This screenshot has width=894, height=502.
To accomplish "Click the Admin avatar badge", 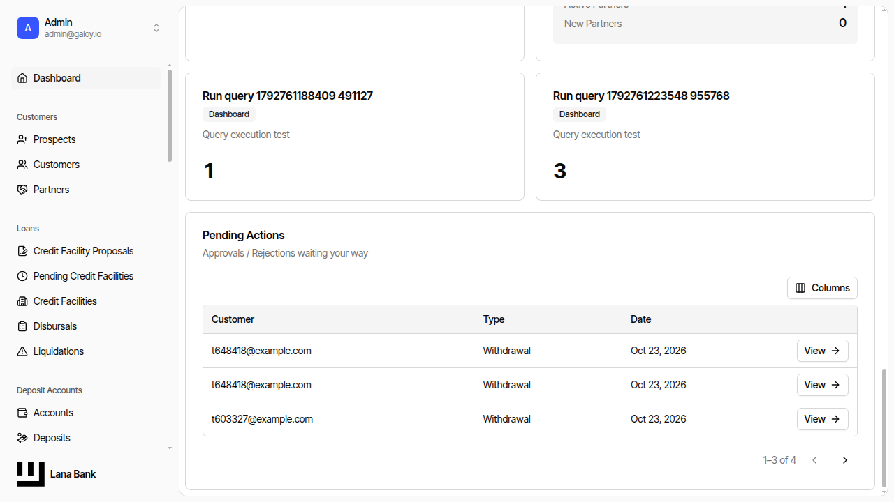I will pos(28,28).
